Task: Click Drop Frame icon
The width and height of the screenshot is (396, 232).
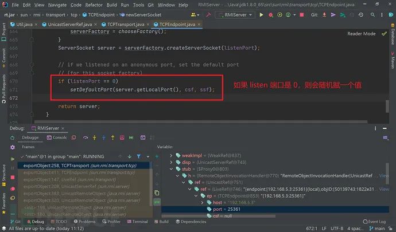Action: click(x=122, y=137)
